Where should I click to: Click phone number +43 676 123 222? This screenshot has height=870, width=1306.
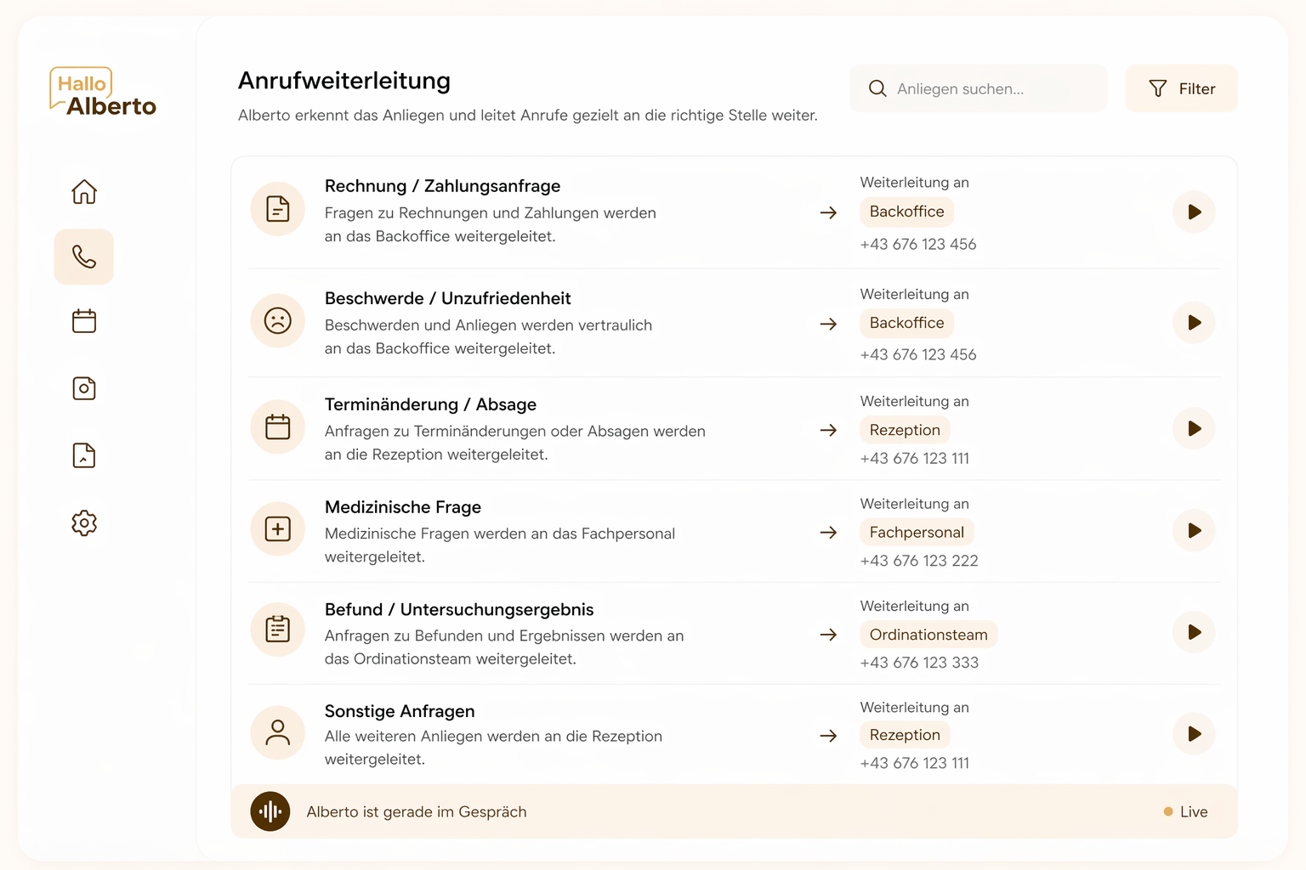[919, 561]
